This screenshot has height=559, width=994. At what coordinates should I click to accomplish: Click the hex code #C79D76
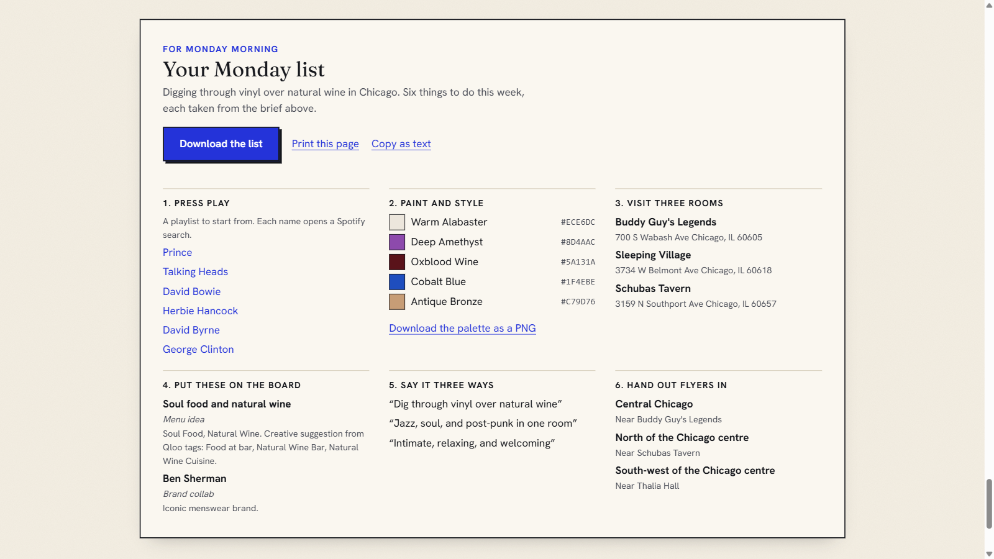578,302
